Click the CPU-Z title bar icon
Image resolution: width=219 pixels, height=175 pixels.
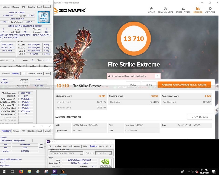pyautogui.click(x=48, y=142)
